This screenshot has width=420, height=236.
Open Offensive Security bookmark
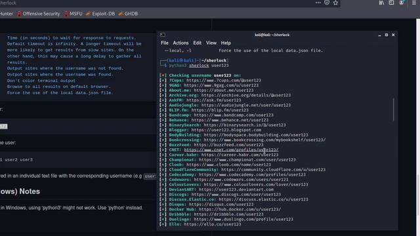coord(39,14)
